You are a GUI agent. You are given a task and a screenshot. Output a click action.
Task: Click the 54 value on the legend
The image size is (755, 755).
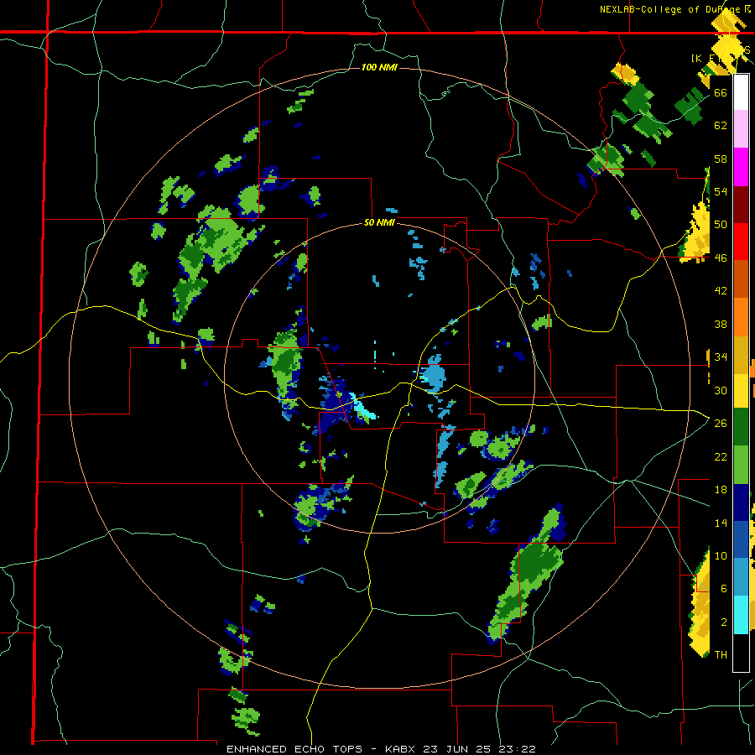click(721, 191)
